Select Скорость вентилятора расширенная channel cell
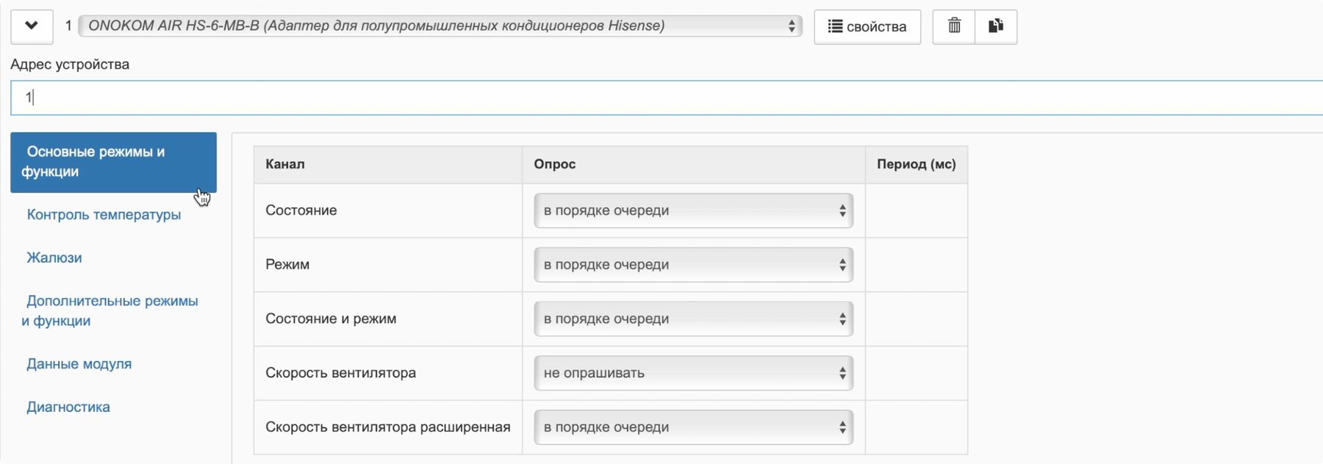The image size is (1323, 464). (x=388, y=427)
